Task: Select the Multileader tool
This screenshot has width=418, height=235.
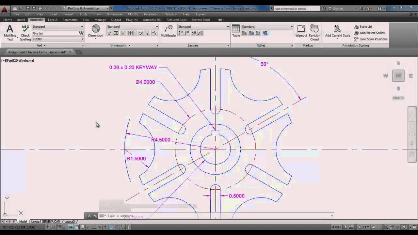Action: pyautogui.click(x=168, y=31)
